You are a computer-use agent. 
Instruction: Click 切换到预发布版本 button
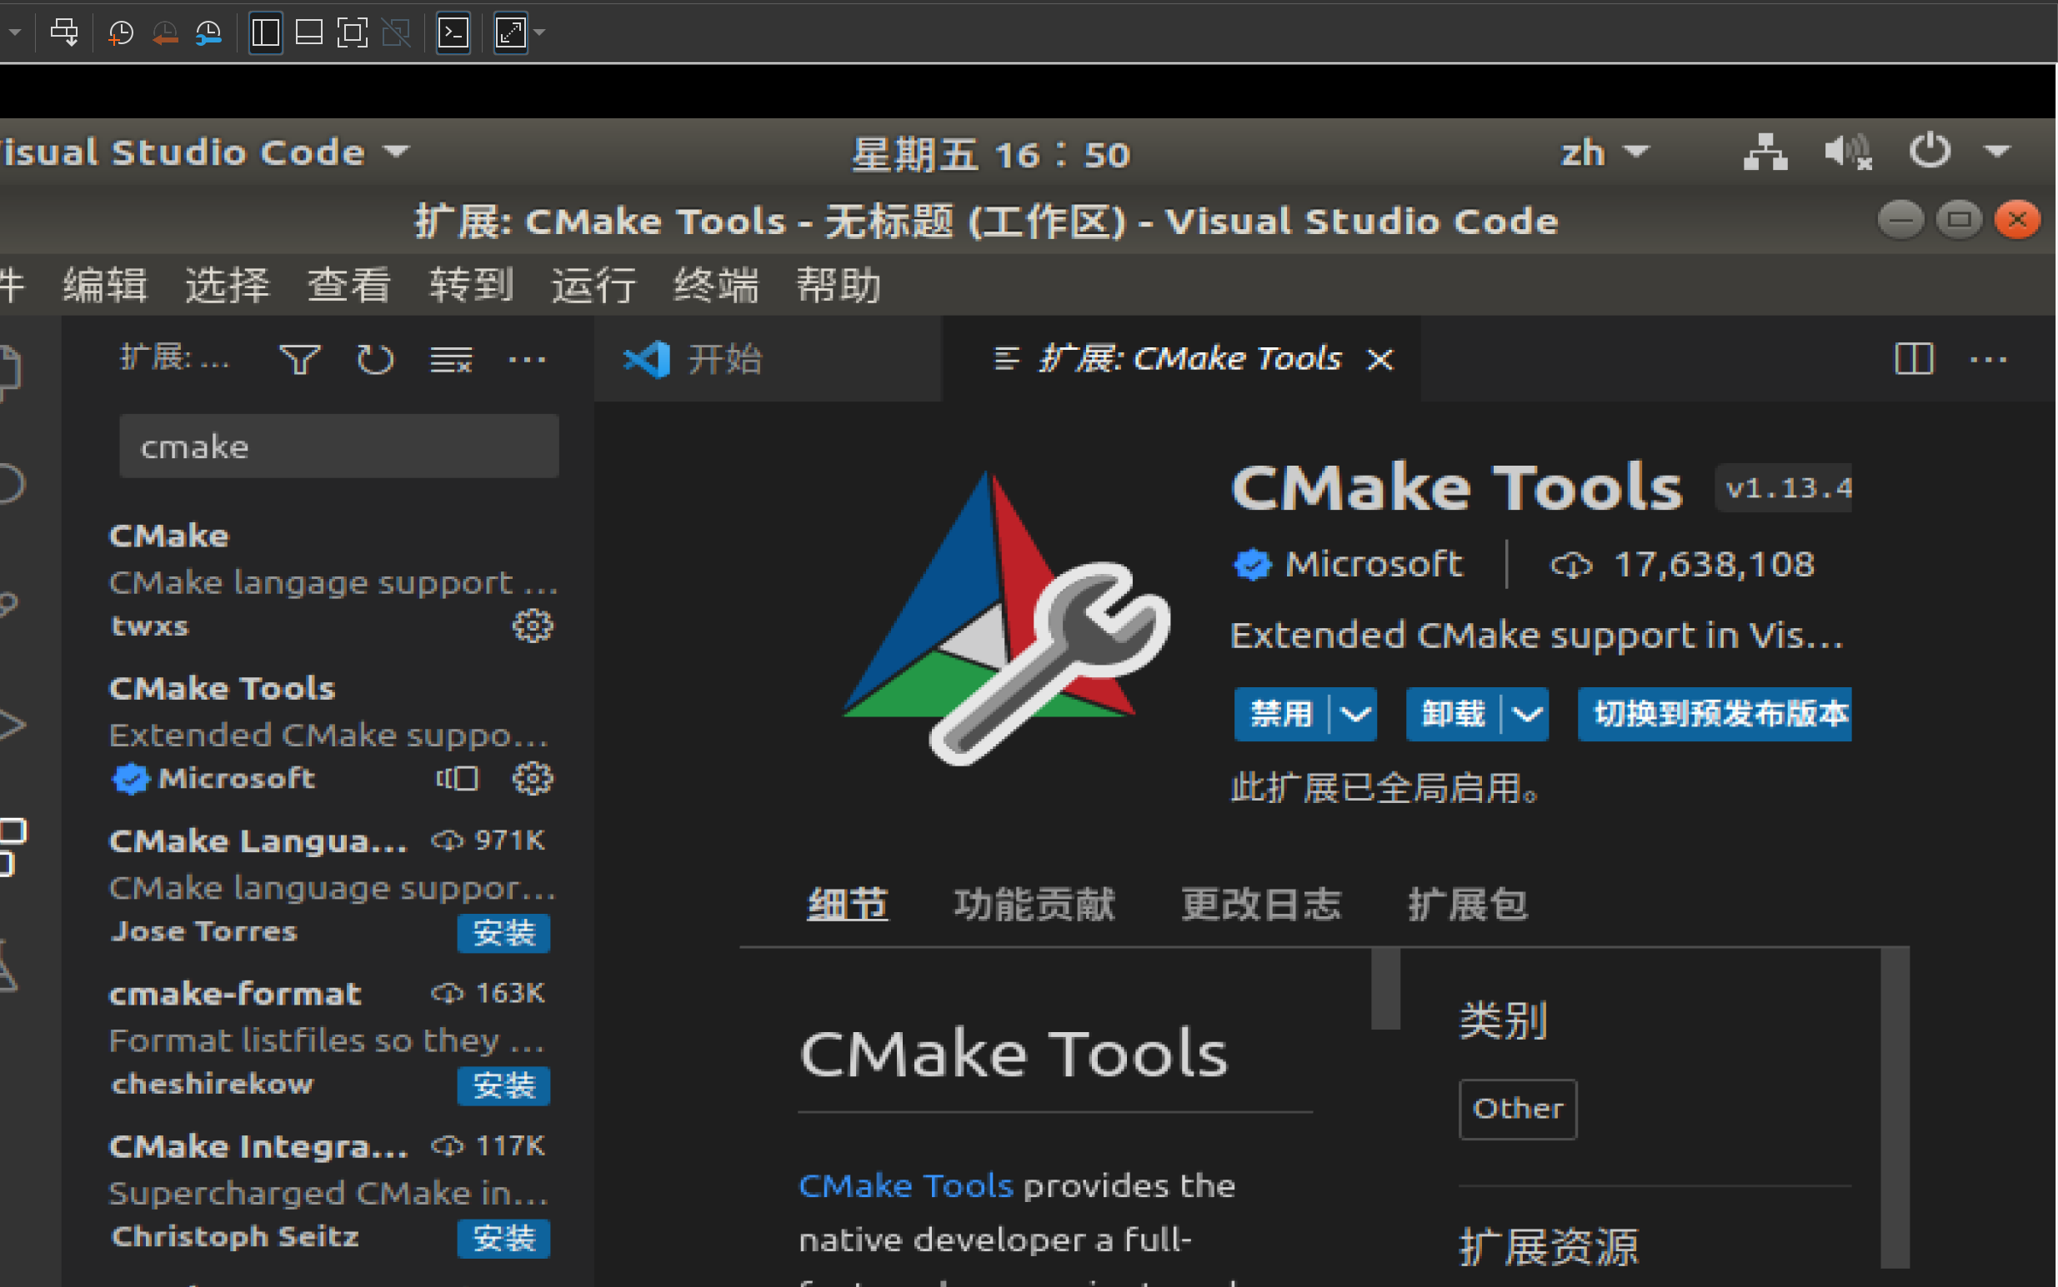(x=1715, y=713)
